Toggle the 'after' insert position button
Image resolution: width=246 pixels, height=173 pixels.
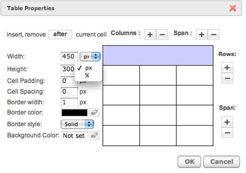click(60, 35)
